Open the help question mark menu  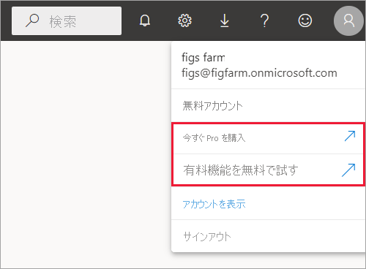[264, 20]
